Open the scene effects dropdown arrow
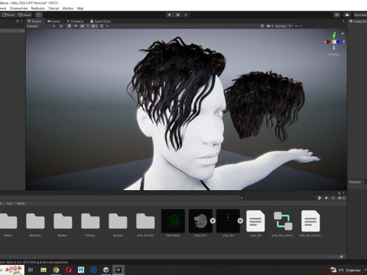Viewport: 367px width, 275px height. (88, 26)
